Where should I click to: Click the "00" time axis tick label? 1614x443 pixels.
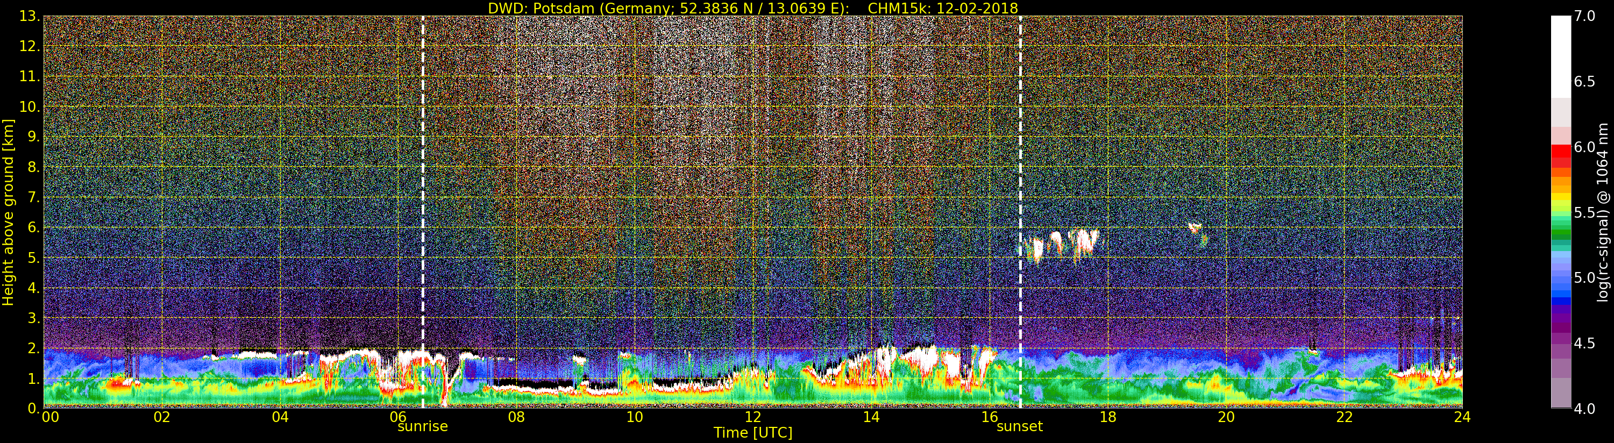(x=50, y=417)
